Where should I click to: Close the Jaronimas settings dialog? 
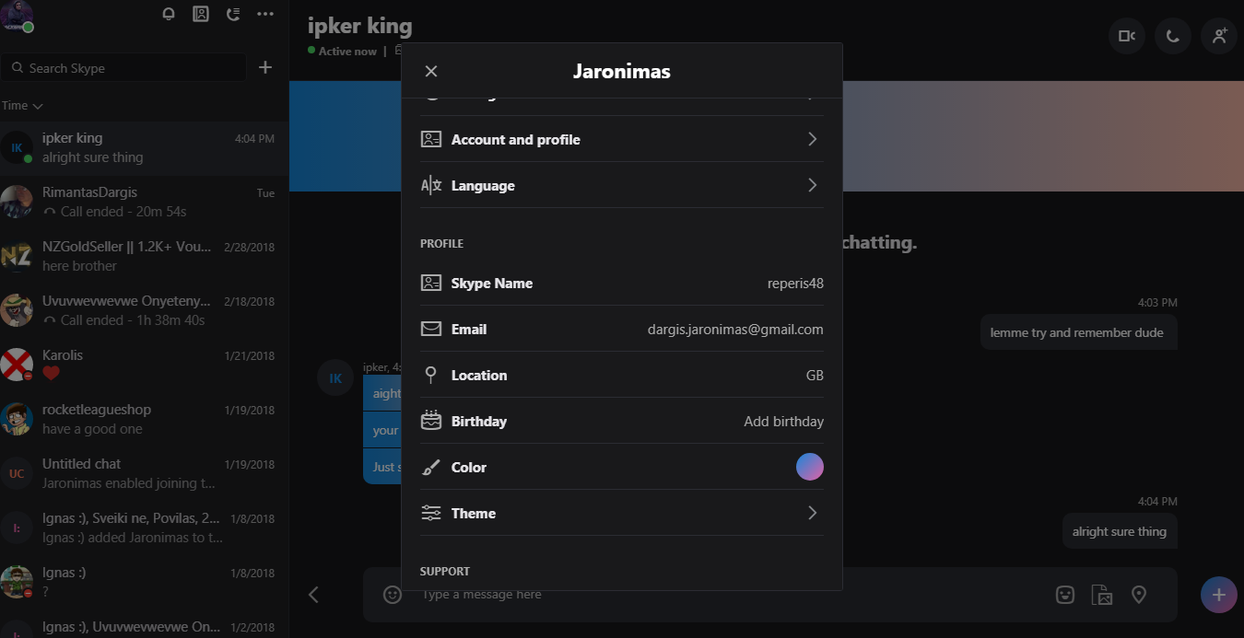click(431, 71)
